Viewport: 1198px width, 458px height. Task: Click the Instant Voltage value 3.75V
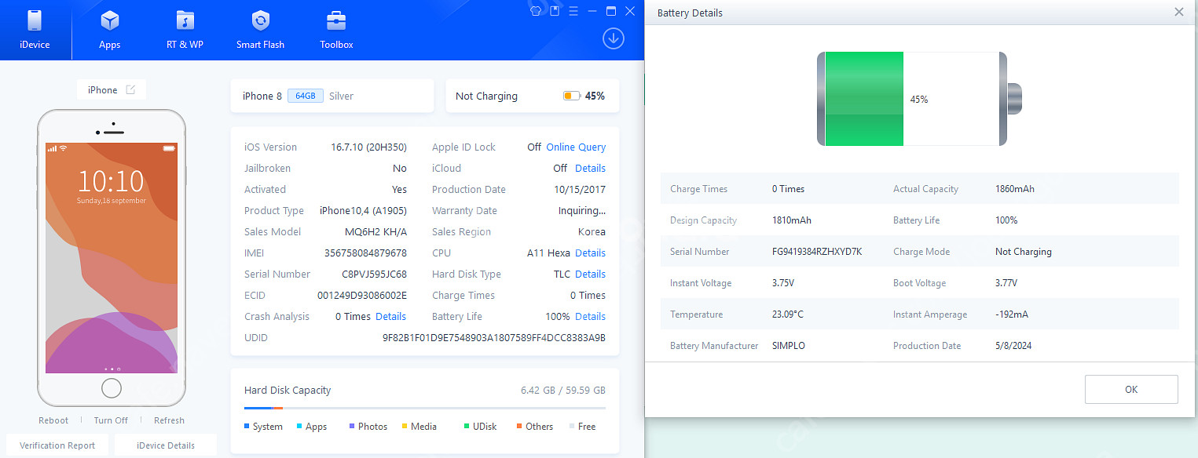tap(783, 283)
